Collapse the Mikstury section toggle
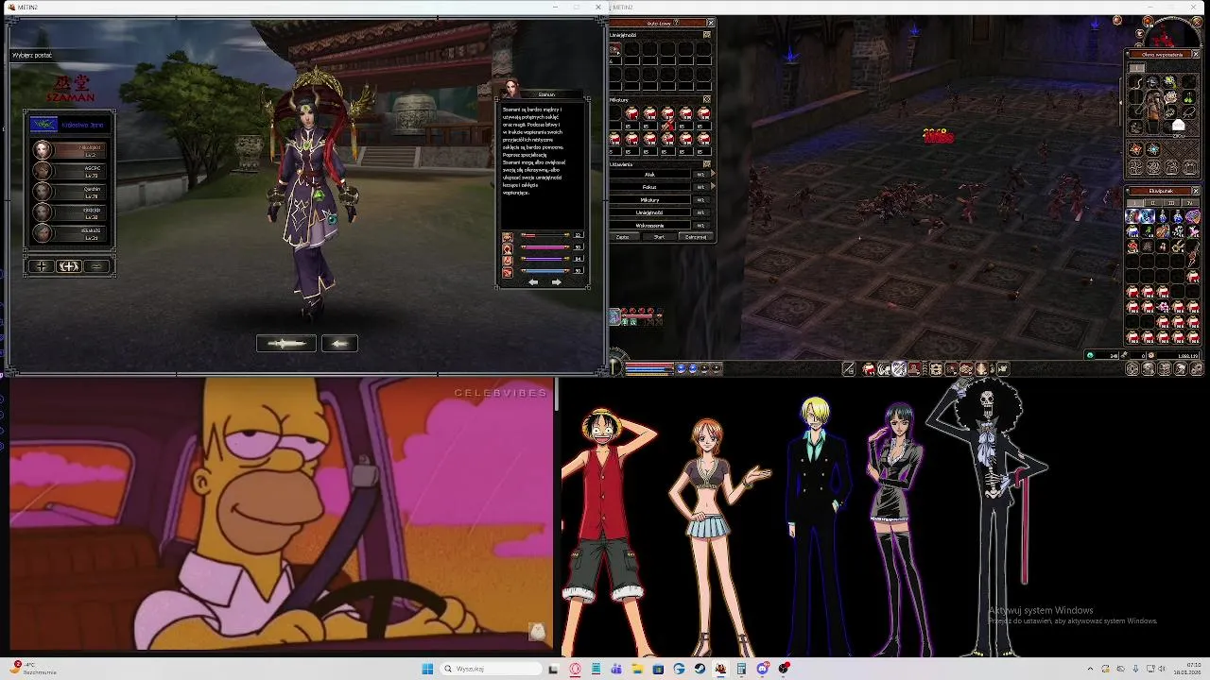The width and height of the screenshot is (1210, 680). point(706,99)
